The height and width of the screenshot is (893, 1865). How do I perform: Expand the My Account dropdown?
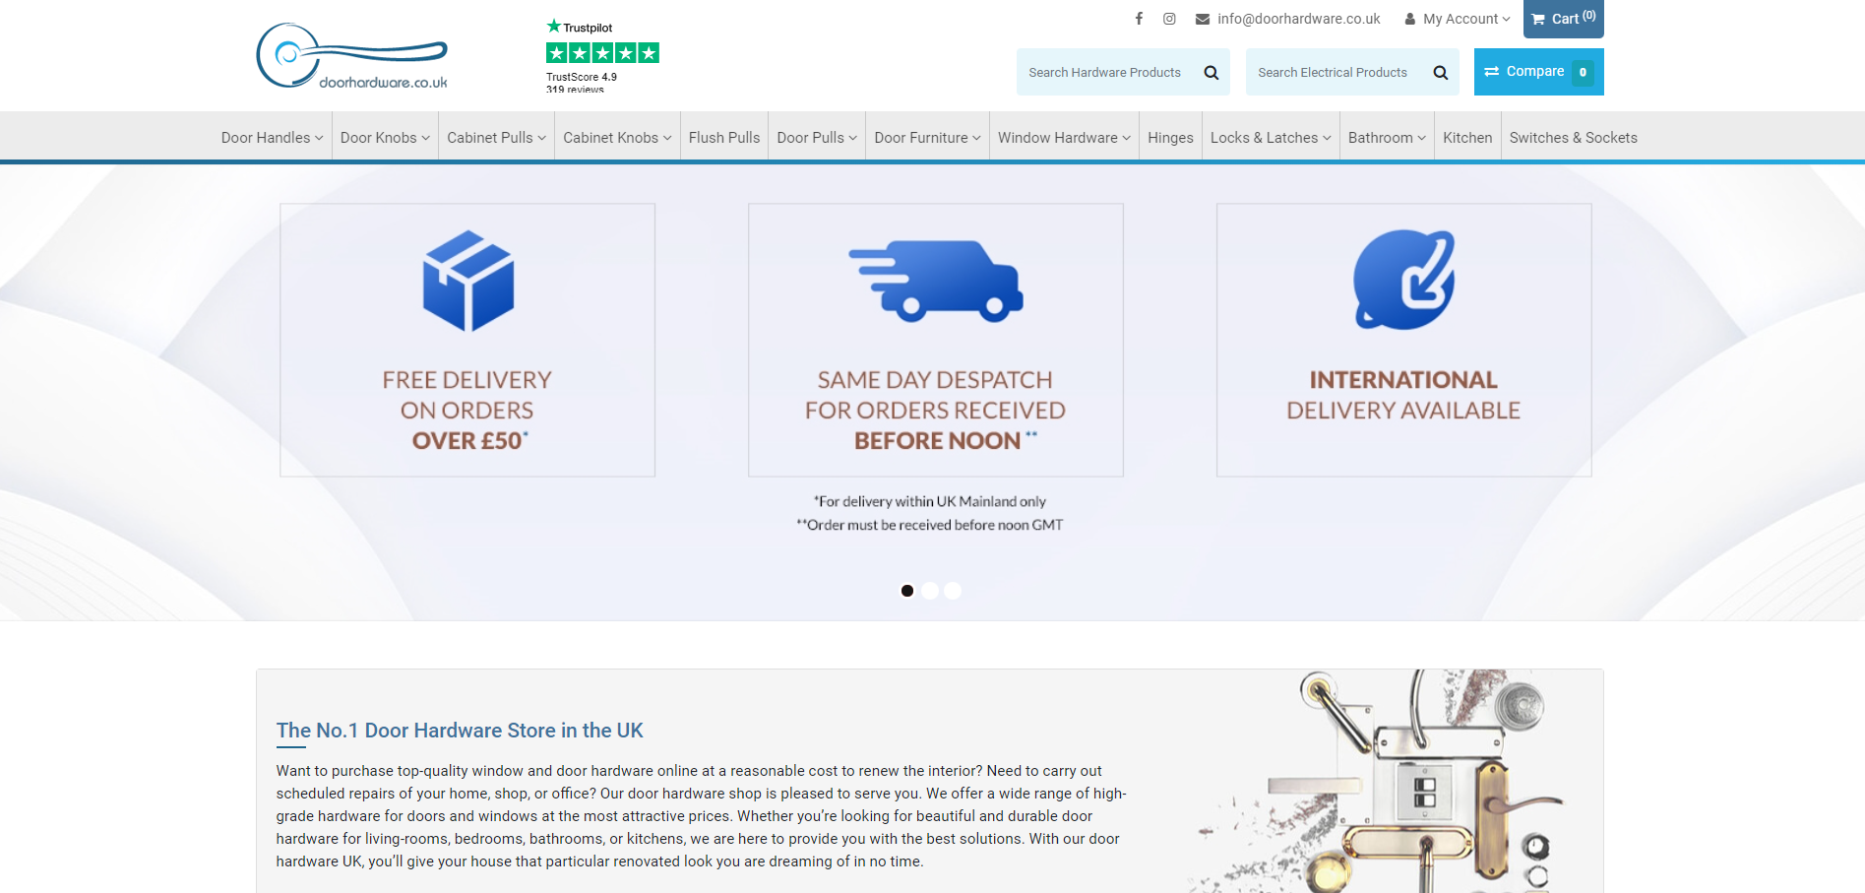click(x=1458, y=19)
